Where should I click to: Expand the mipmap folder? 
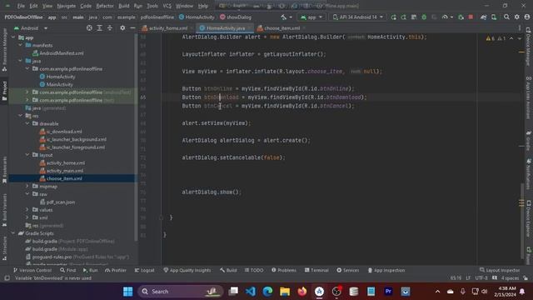pos(27,186)
